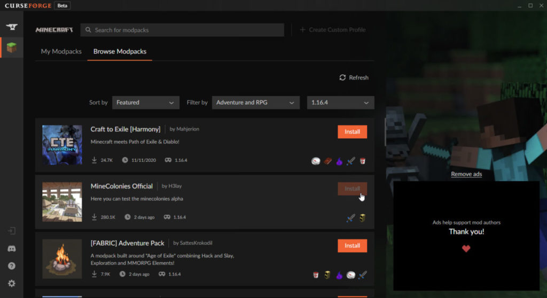Open the help question mark icon
The width and height of the screenshot is (547, 298).
coord(11,266)
